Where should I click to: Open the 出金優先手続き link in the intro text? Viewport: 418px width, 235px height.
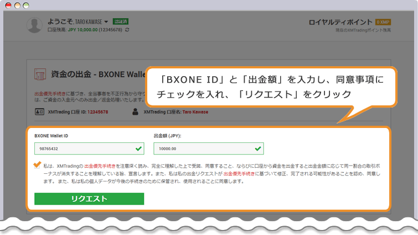(50, 94)
